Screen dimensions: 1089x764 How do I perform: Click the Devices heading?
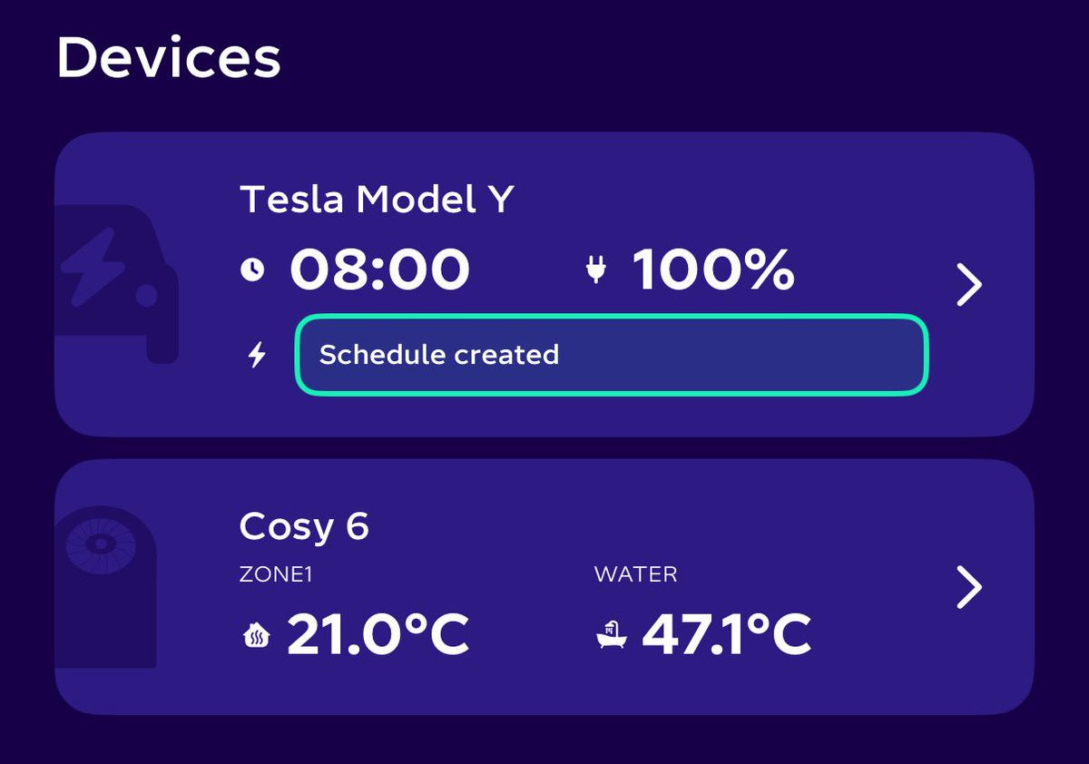(169, 58)
